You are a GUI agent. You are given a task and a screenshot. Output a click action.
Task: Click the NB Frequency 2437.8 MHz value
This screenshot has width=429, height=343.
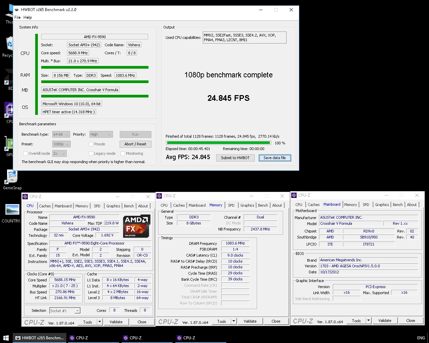click(260, 229)
